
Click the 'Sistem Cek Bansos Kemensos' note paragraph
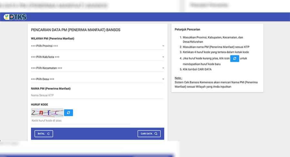click(216, 84)
